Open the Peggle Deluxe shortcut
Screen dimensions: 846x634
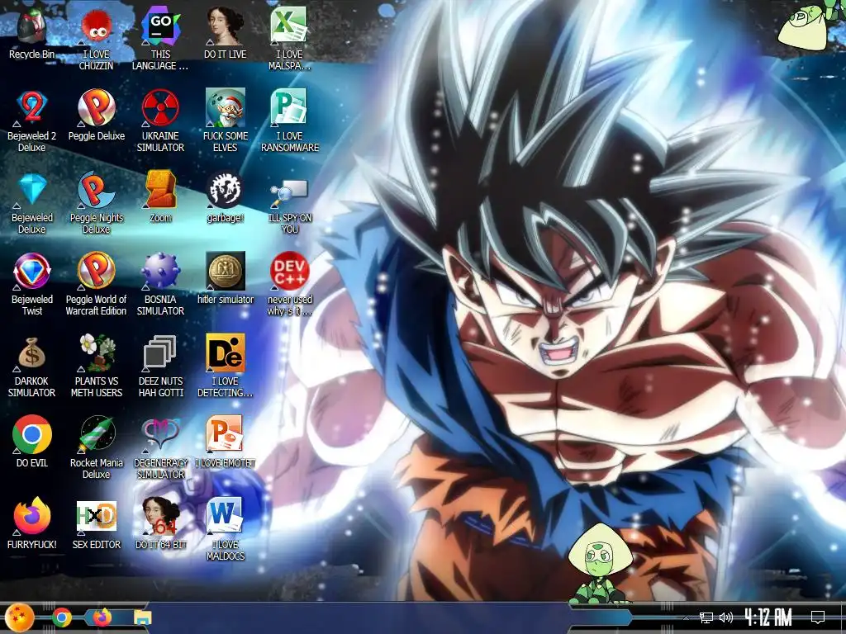(96, 116)
